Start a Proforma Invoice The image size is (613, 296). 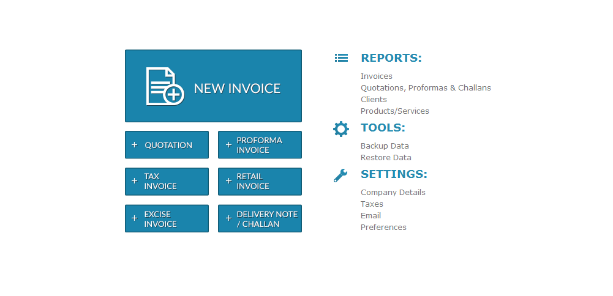[260, 145]
